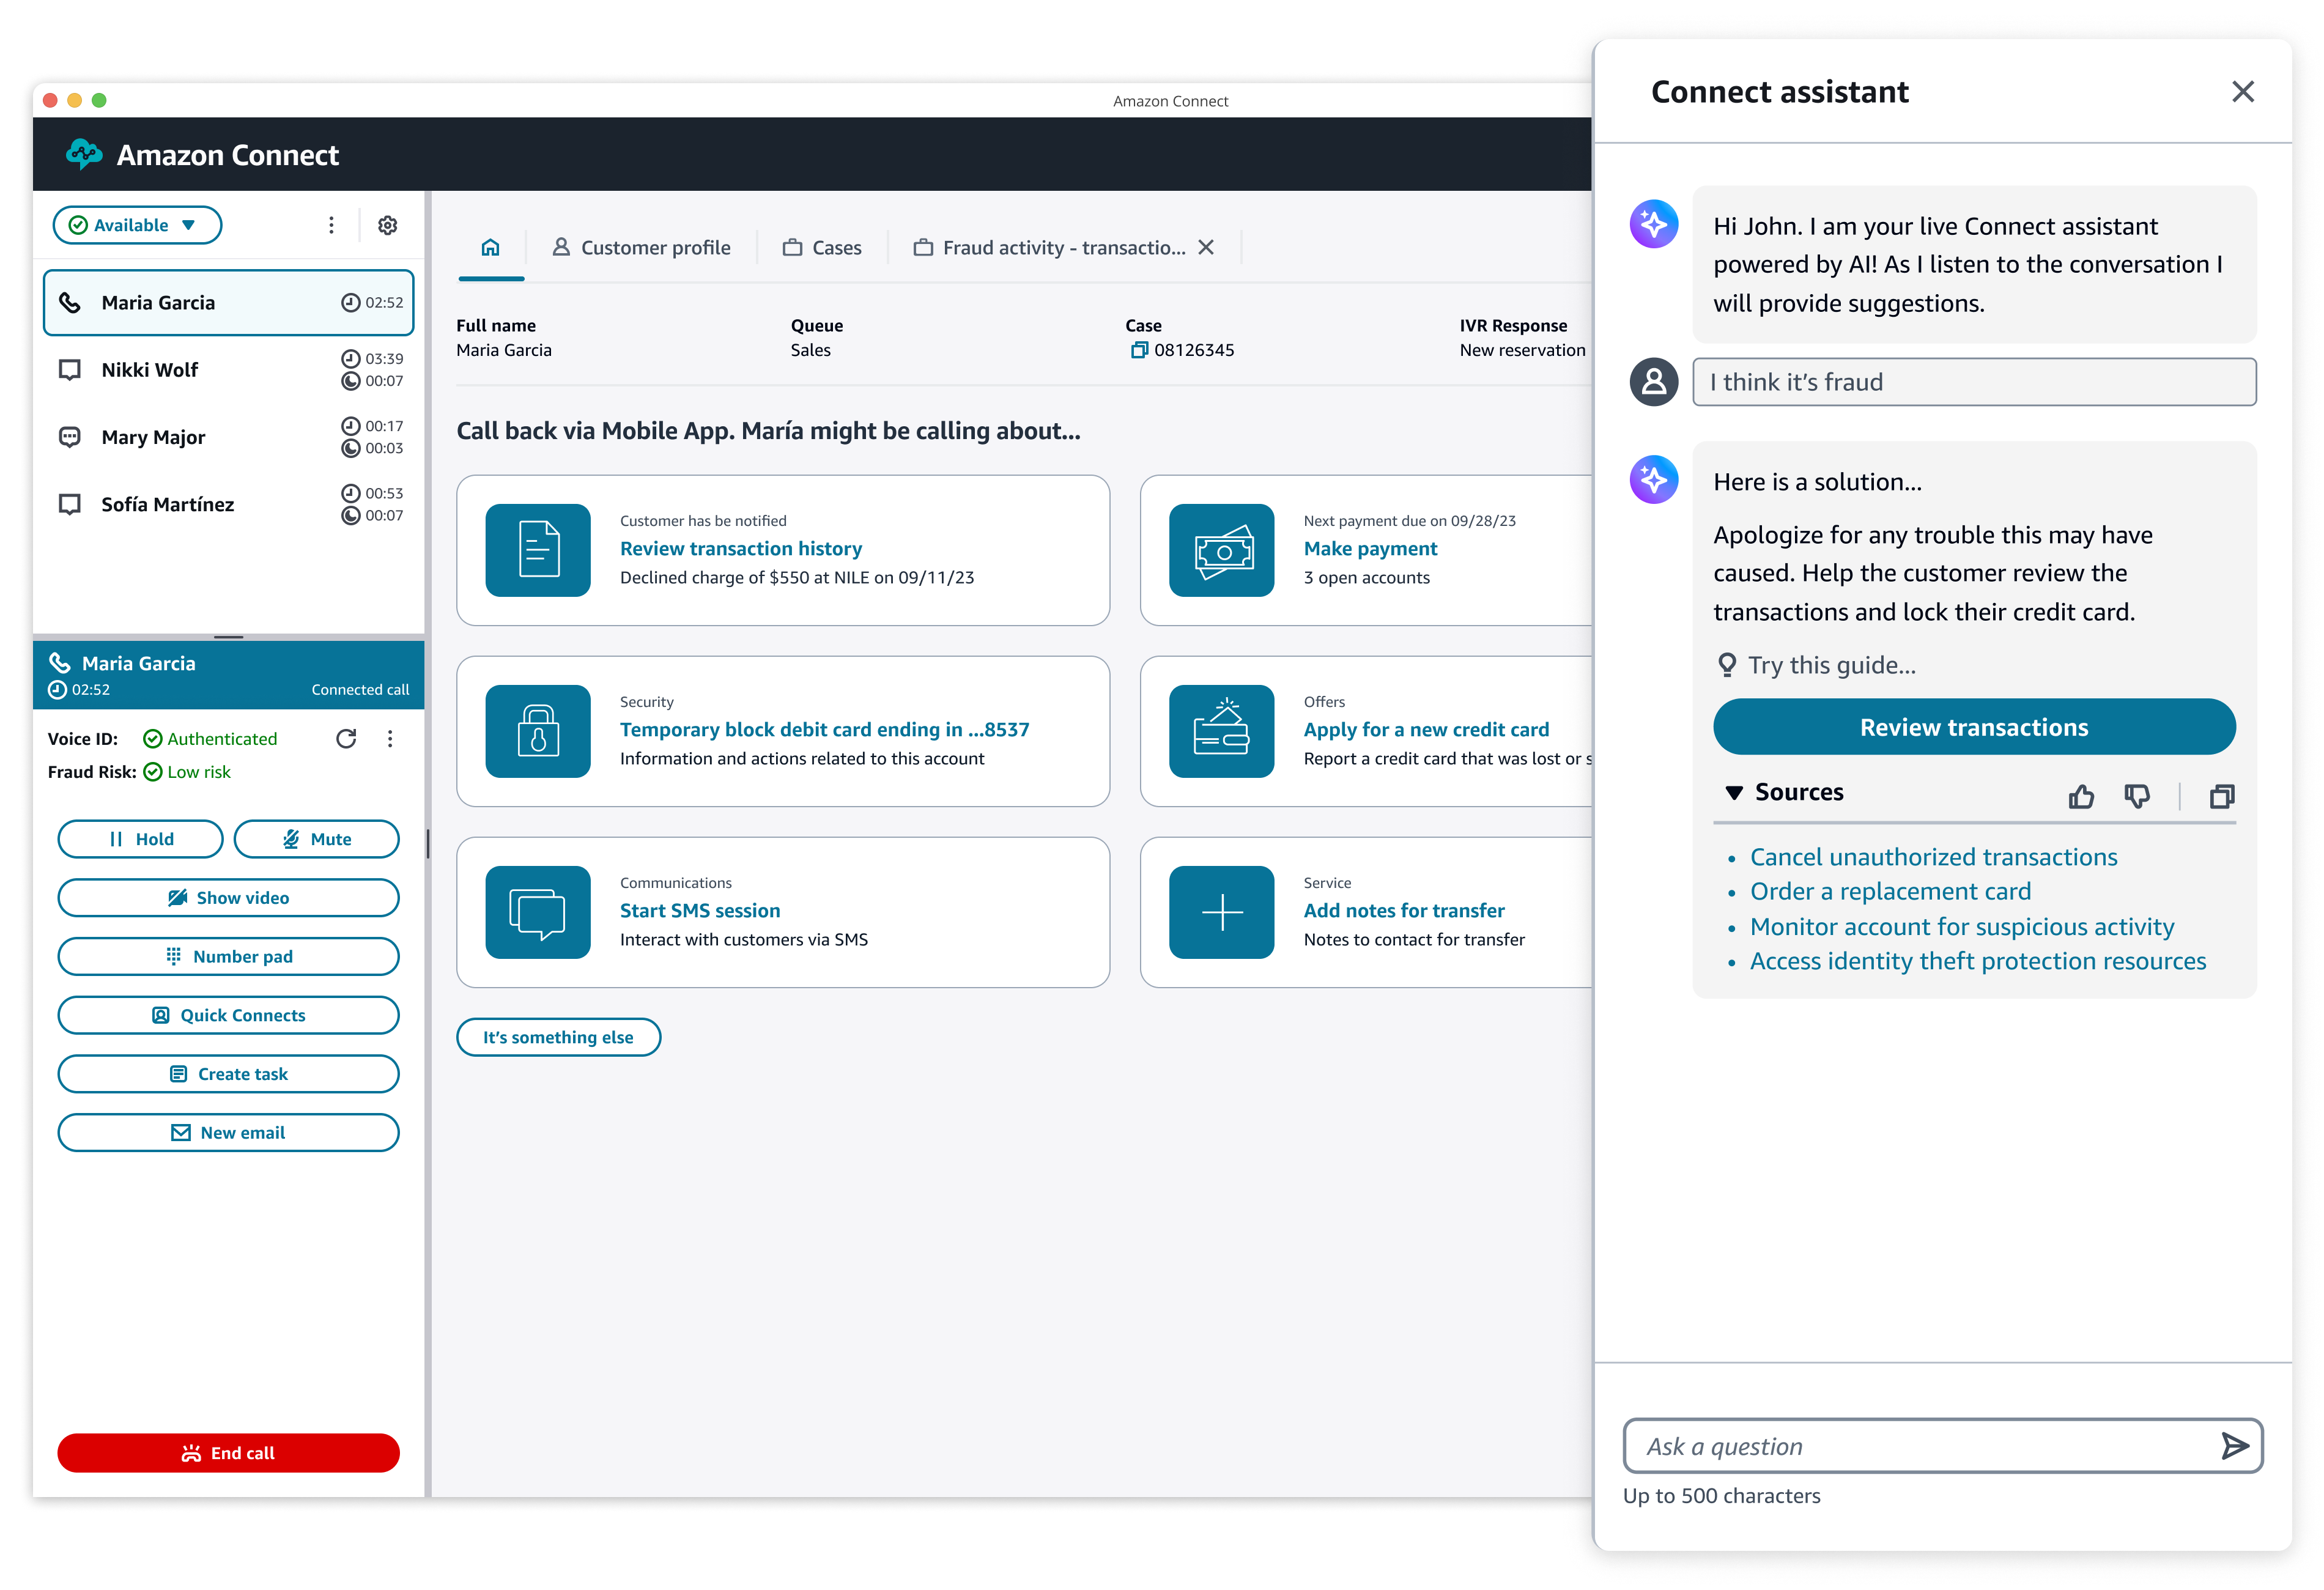Toggle Mute on the call

pos(316,839)
